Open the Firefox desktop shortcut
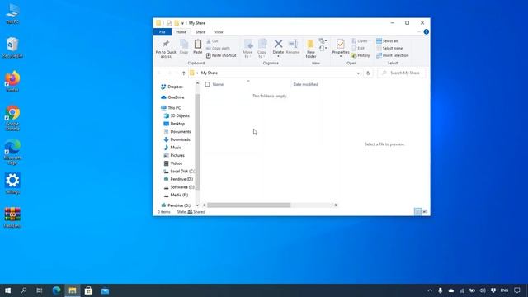 [x=12, y=81]
